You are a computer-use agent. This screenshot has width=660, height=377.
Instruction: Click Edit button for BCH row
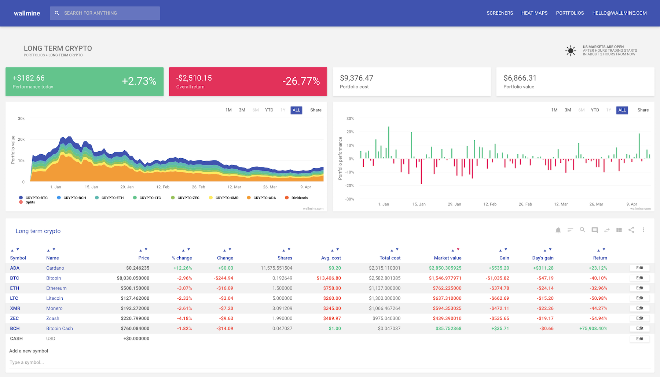click(x=640, y=328)
